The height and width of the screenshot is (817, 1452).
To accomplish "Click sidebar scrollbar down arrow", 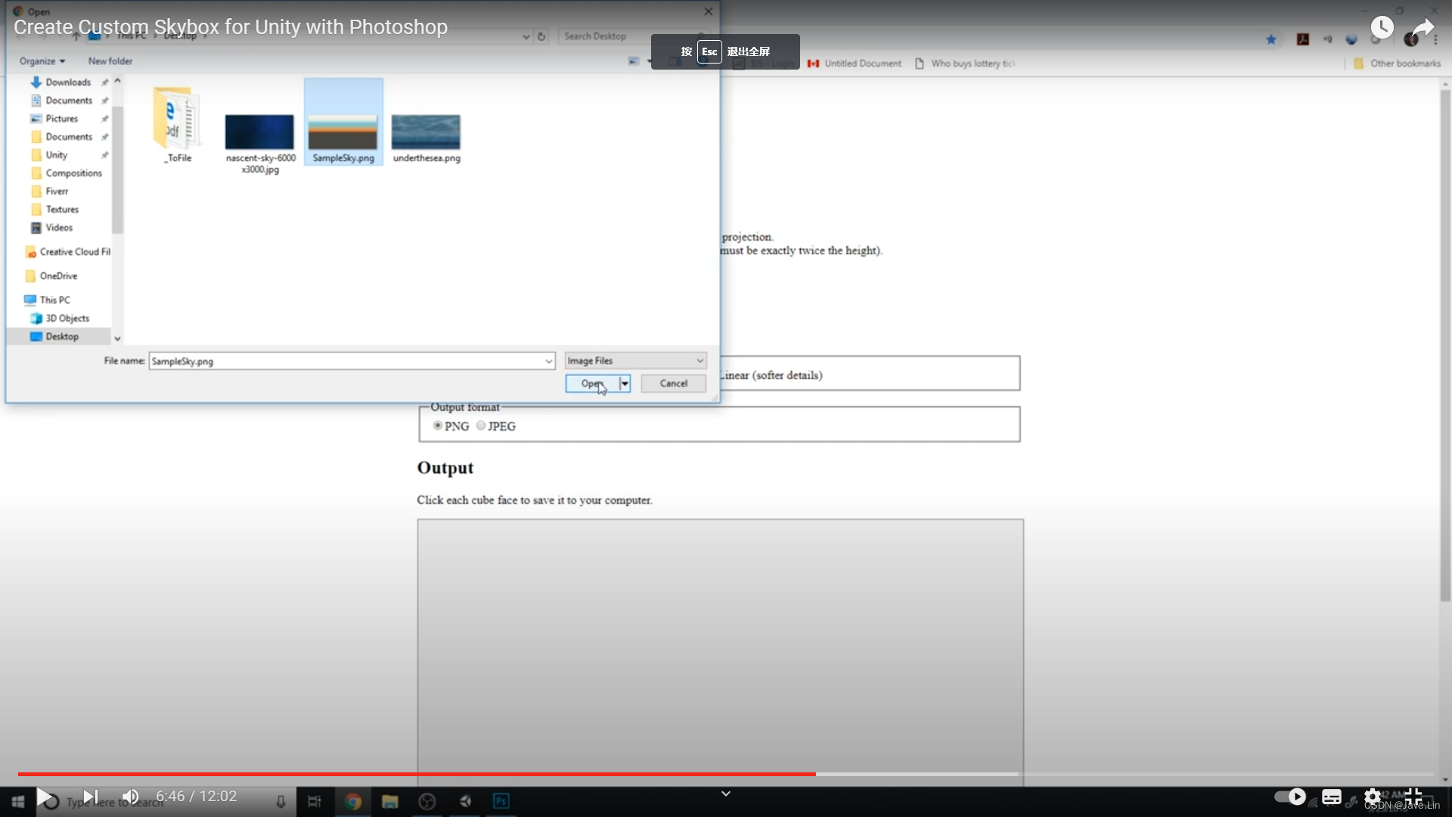I will click(x=117, y=338).
